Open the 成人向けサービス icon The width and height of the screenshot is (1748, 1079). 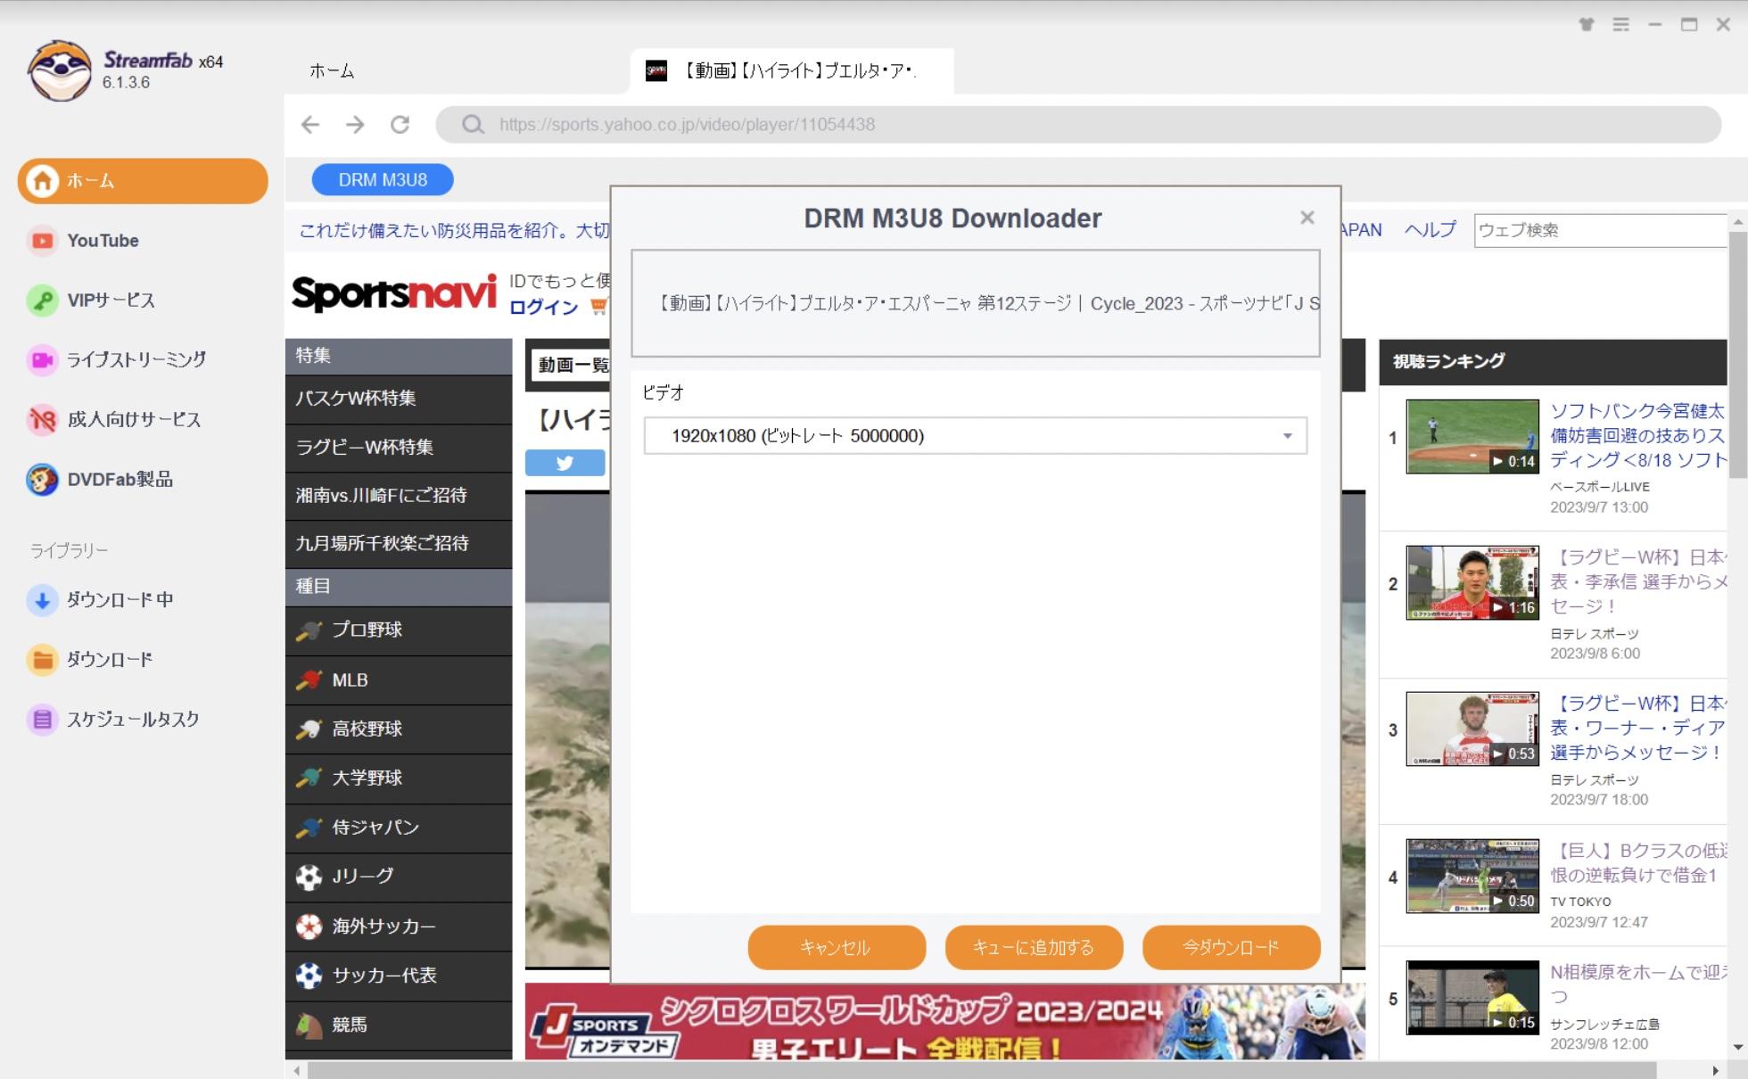pyautogui.click(x=42, y=420)
